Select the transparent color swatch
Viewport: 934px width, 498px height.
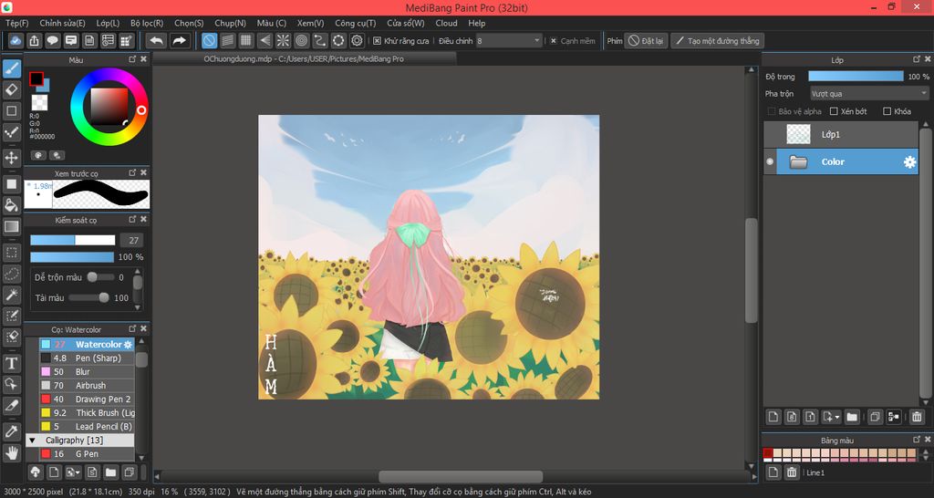[x=39, y=102]
